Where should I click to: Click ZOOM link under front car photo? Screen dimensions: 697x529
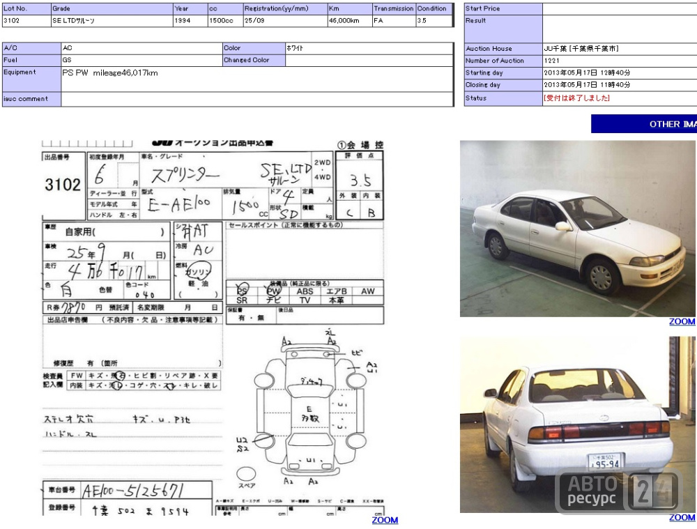click(682, 321)
